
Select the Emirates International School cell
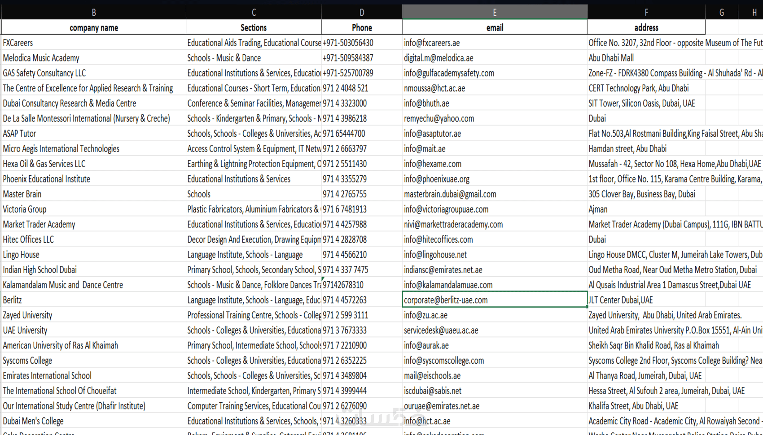(93, 376)
